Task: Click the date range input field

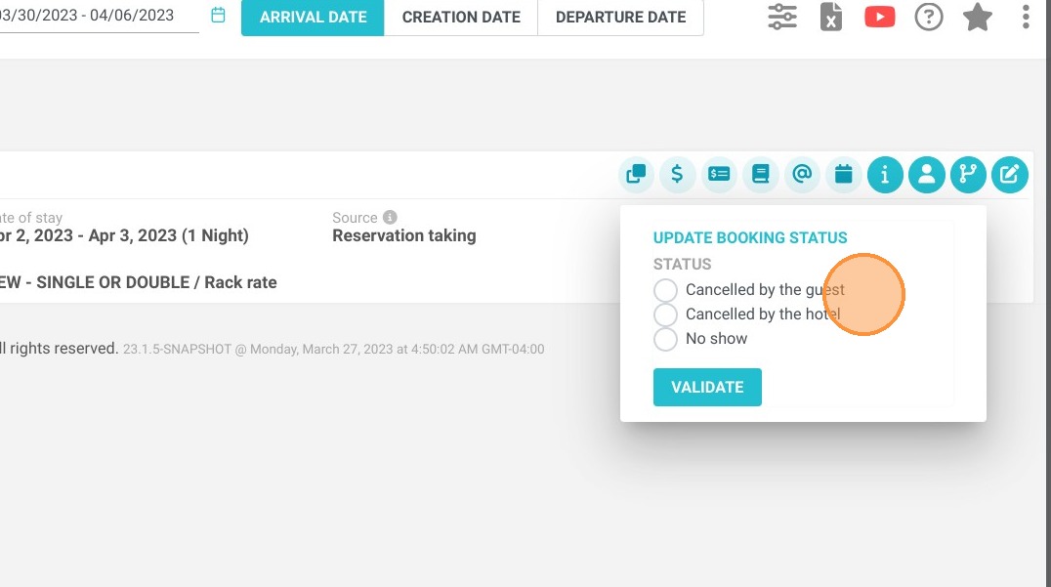Action: (x=100, y=16)
